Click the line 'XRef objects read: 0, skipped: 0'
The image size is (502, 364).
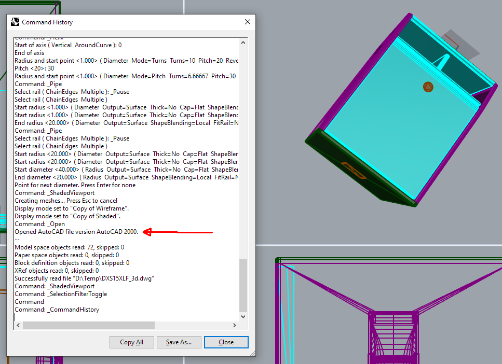point(57,271)
